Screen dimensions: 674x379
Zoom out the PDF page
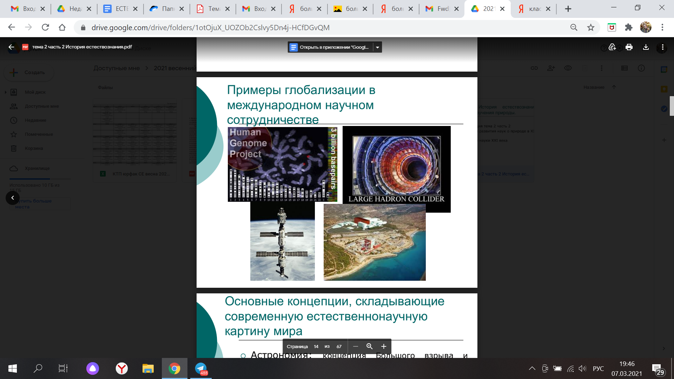(356, 346)
